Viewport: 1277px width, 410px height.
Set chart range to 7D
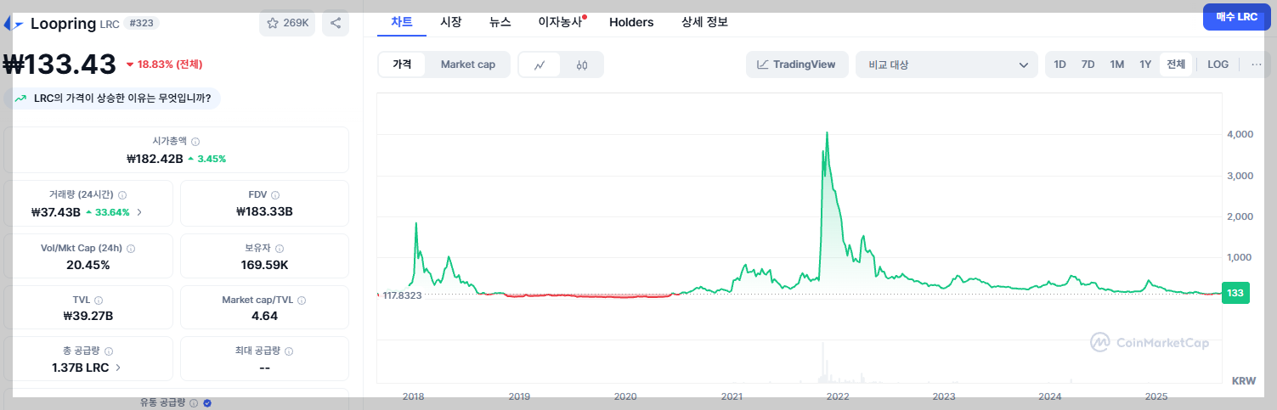[1088, 65]
